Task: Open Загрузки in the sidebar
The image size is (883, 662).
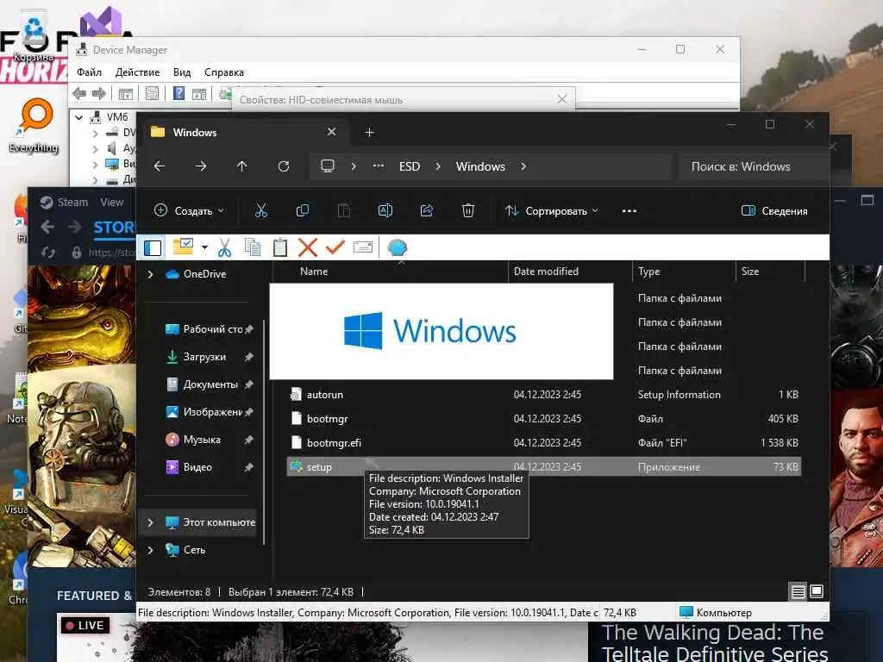Action: click(x=209, y=357)
